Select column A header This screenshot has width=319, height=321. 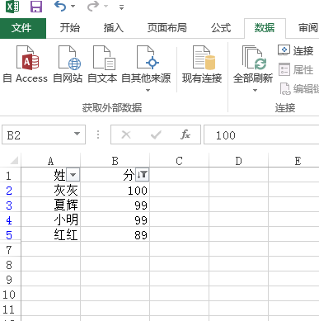50,161
